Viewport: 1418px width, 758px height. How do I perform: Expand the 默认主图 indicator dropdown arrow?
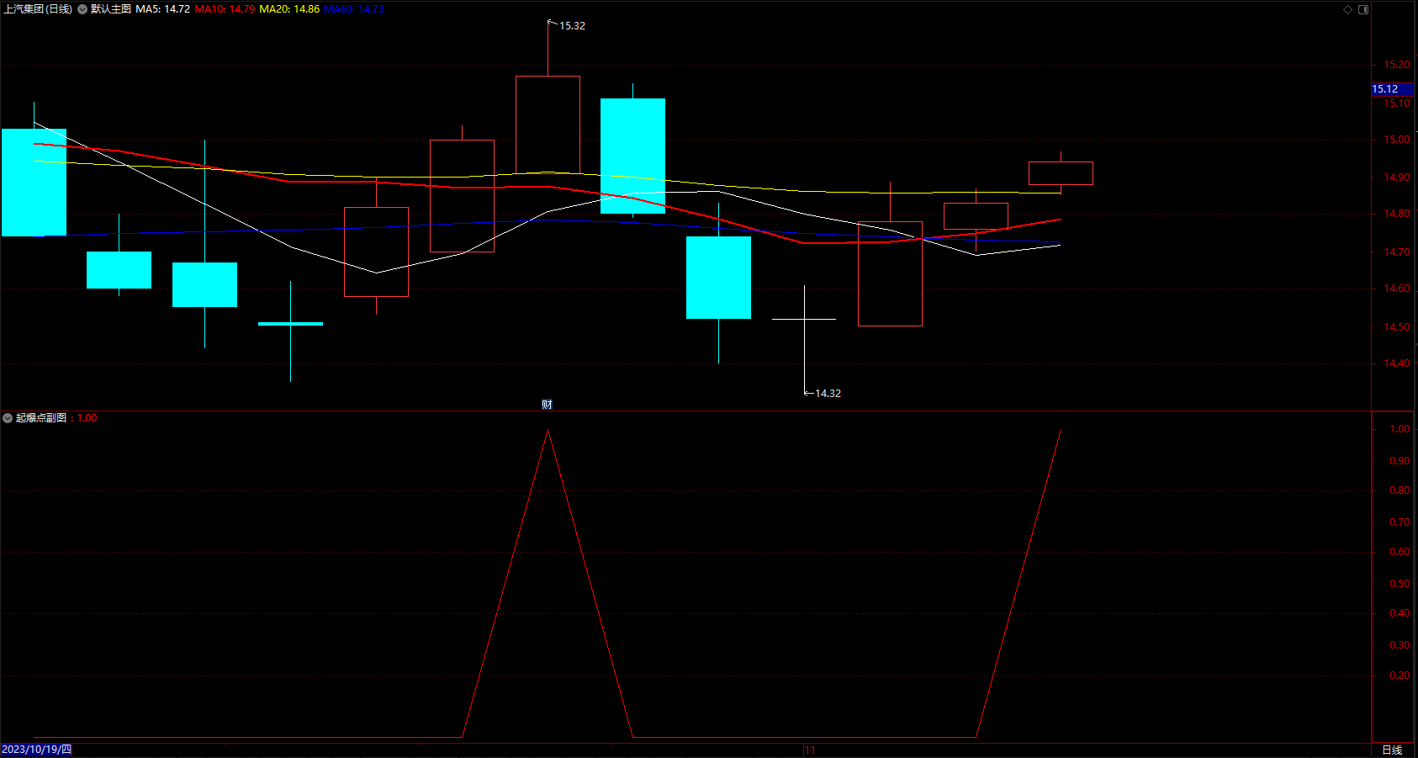pos(82,9)
